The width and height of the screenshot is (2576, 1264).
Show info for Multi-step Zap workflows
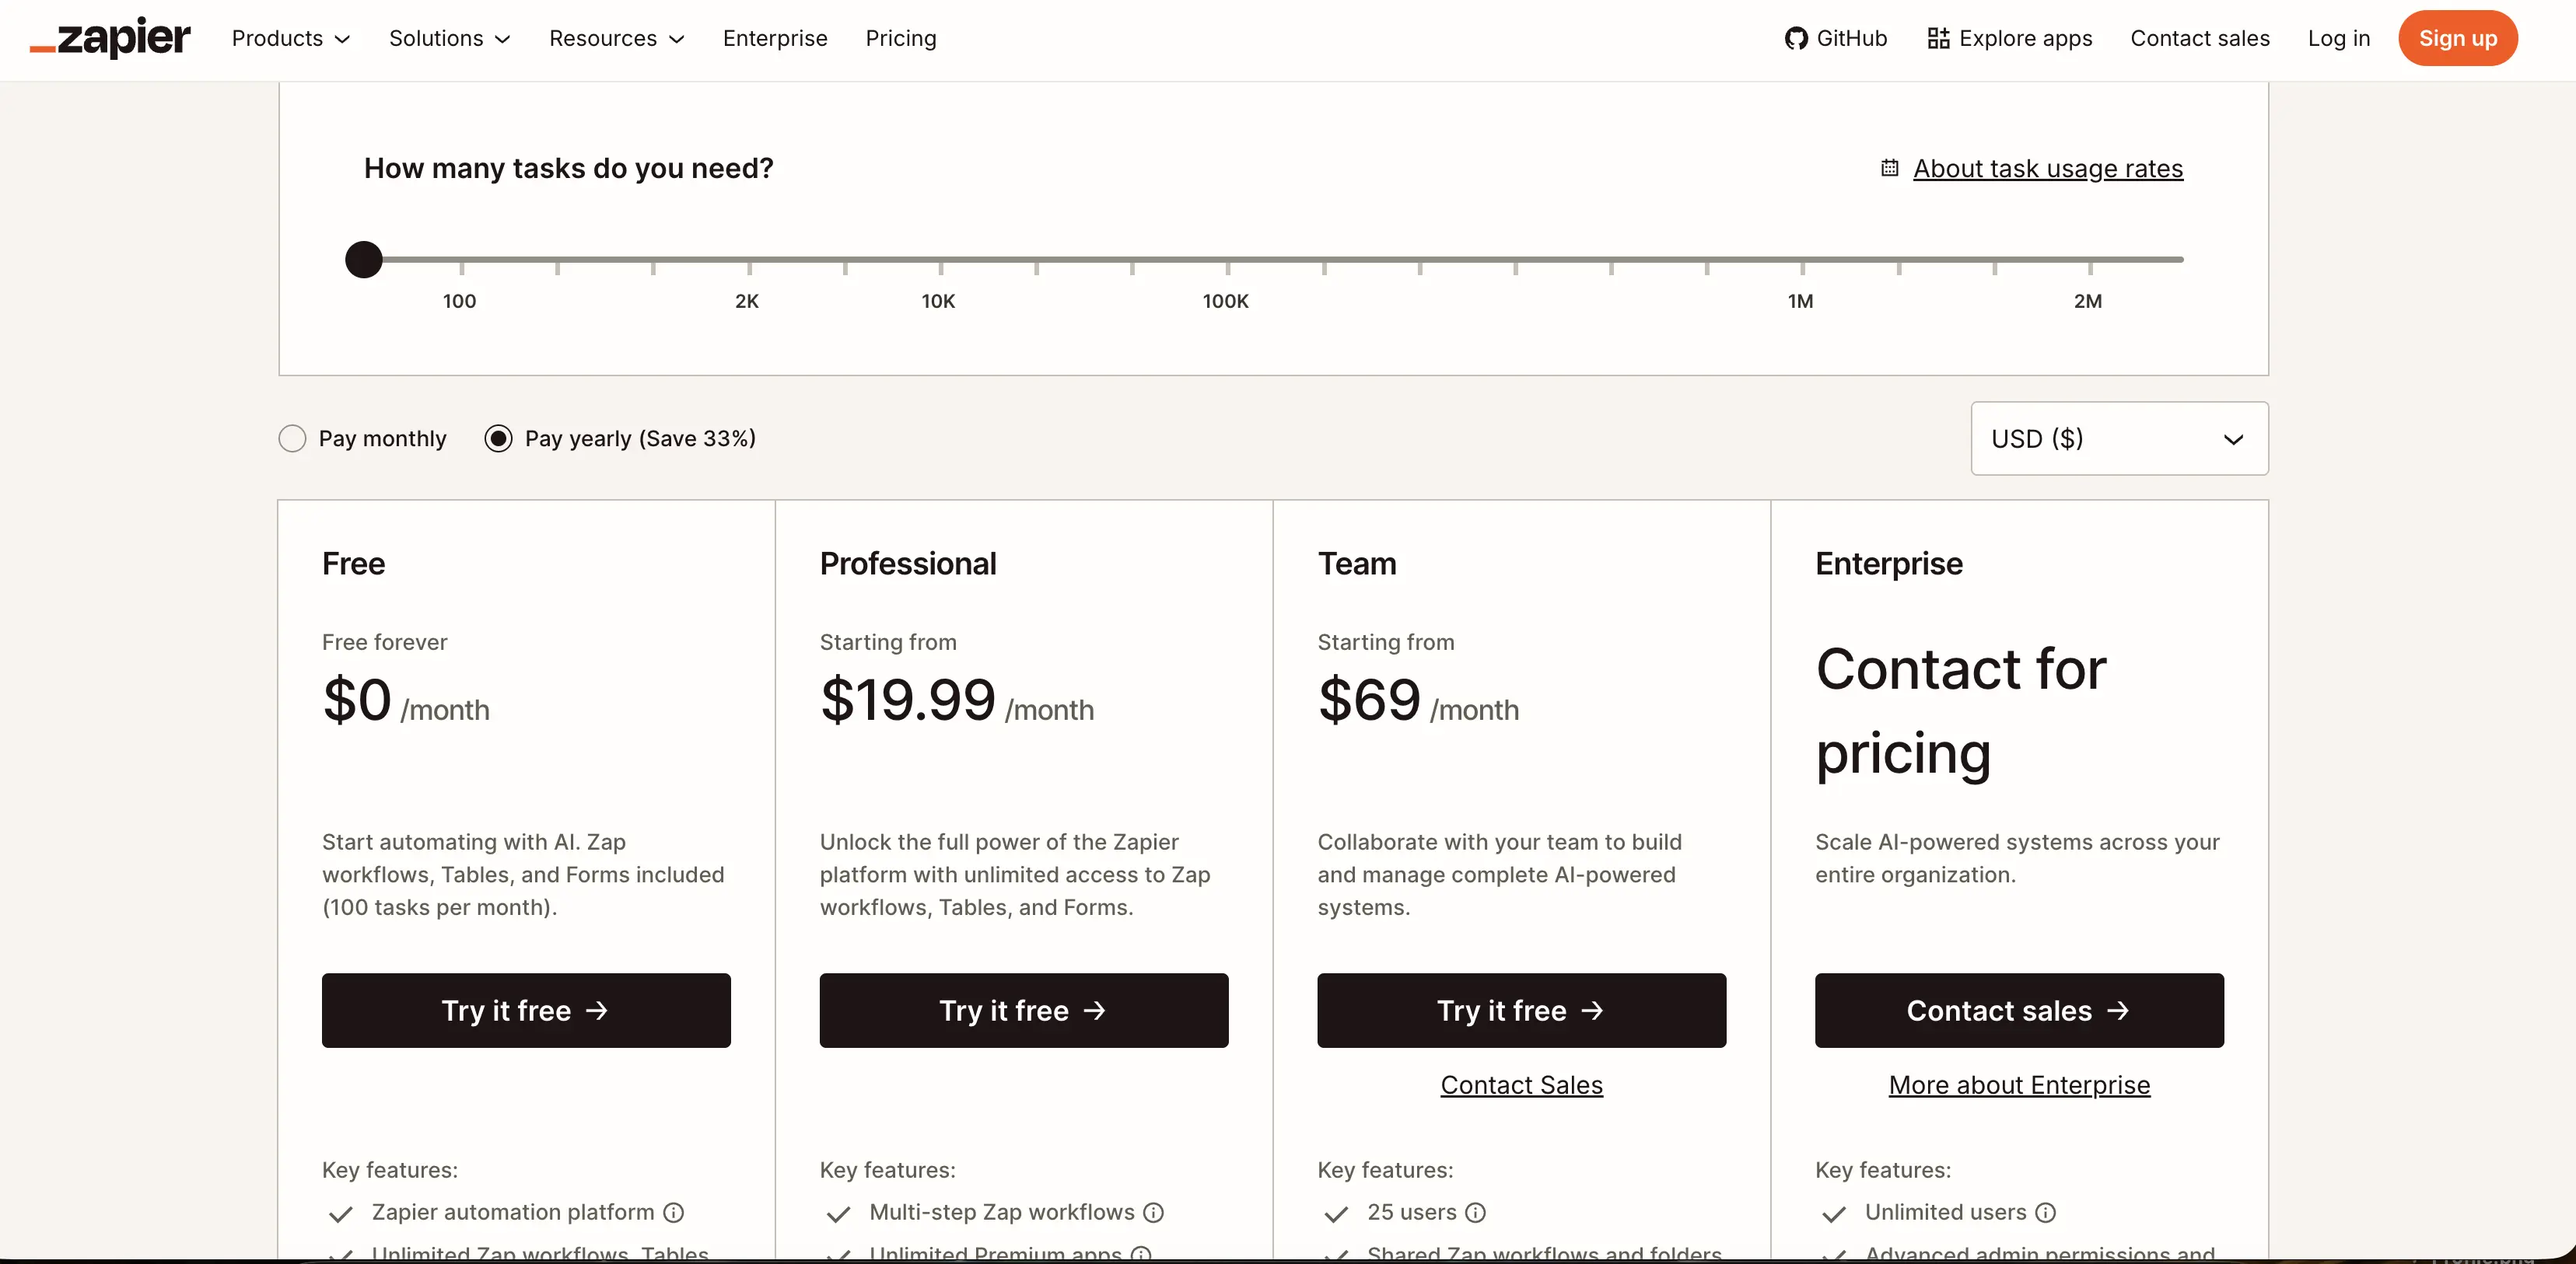[1154, 1212]
